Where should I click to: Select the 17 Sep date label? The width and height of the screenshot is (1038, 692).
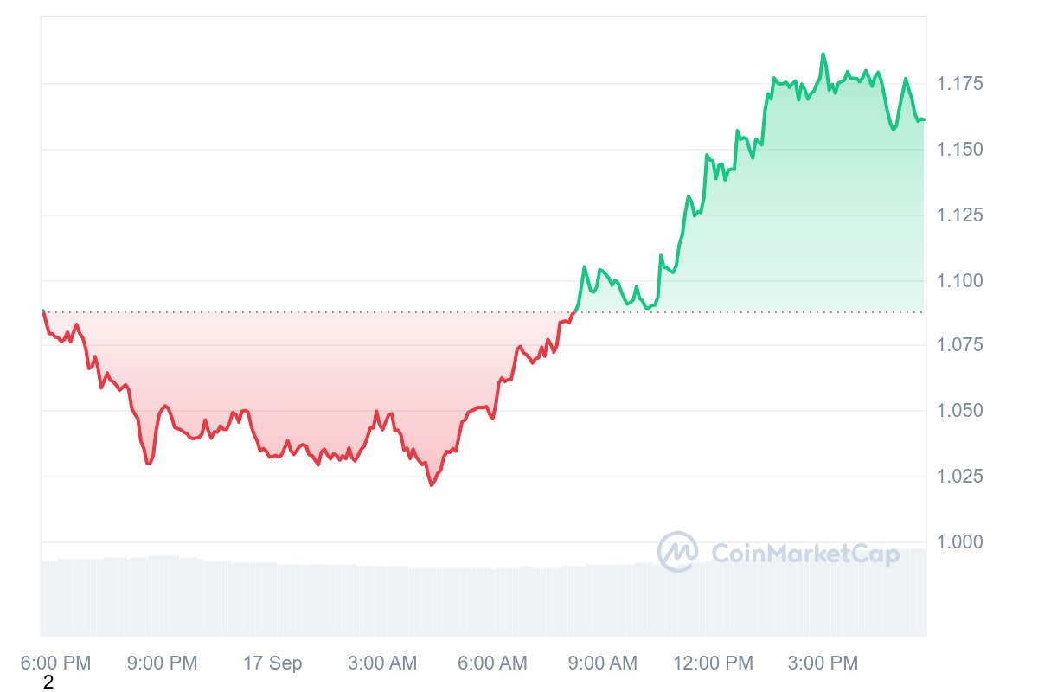pos(272,663)
